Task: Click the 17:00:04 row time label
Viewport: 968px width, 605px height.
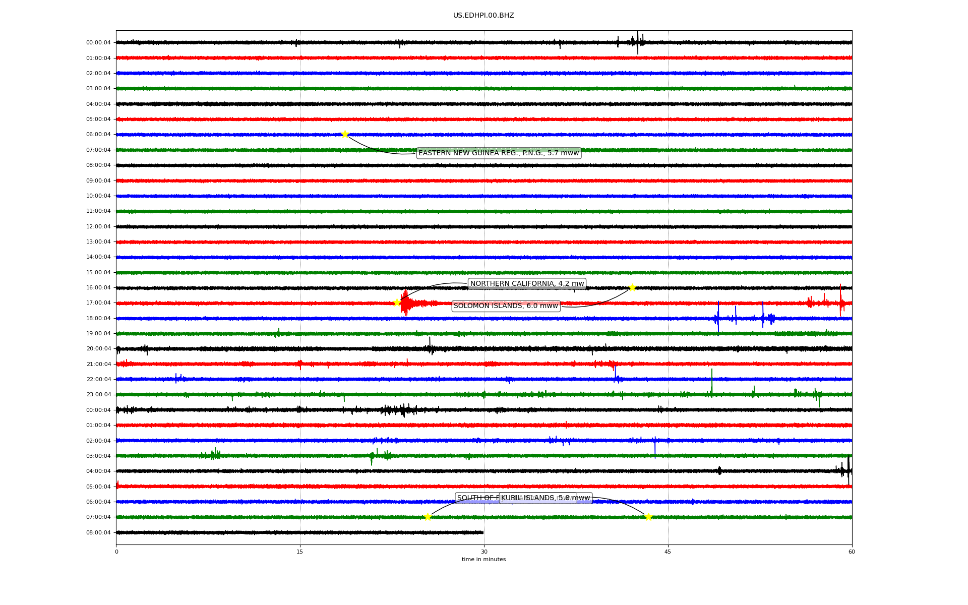Action: pyautogui.click(x=98, y=303)
